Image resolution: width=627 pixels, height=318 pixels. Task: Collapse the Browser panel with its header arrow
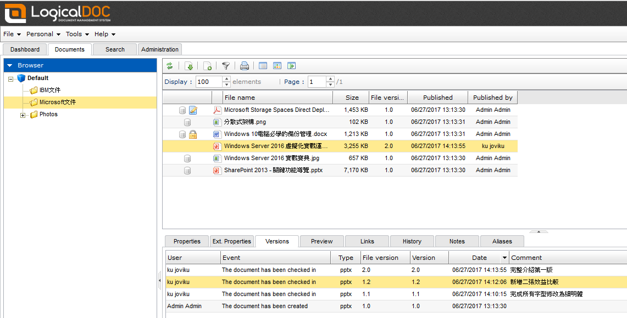10,65
